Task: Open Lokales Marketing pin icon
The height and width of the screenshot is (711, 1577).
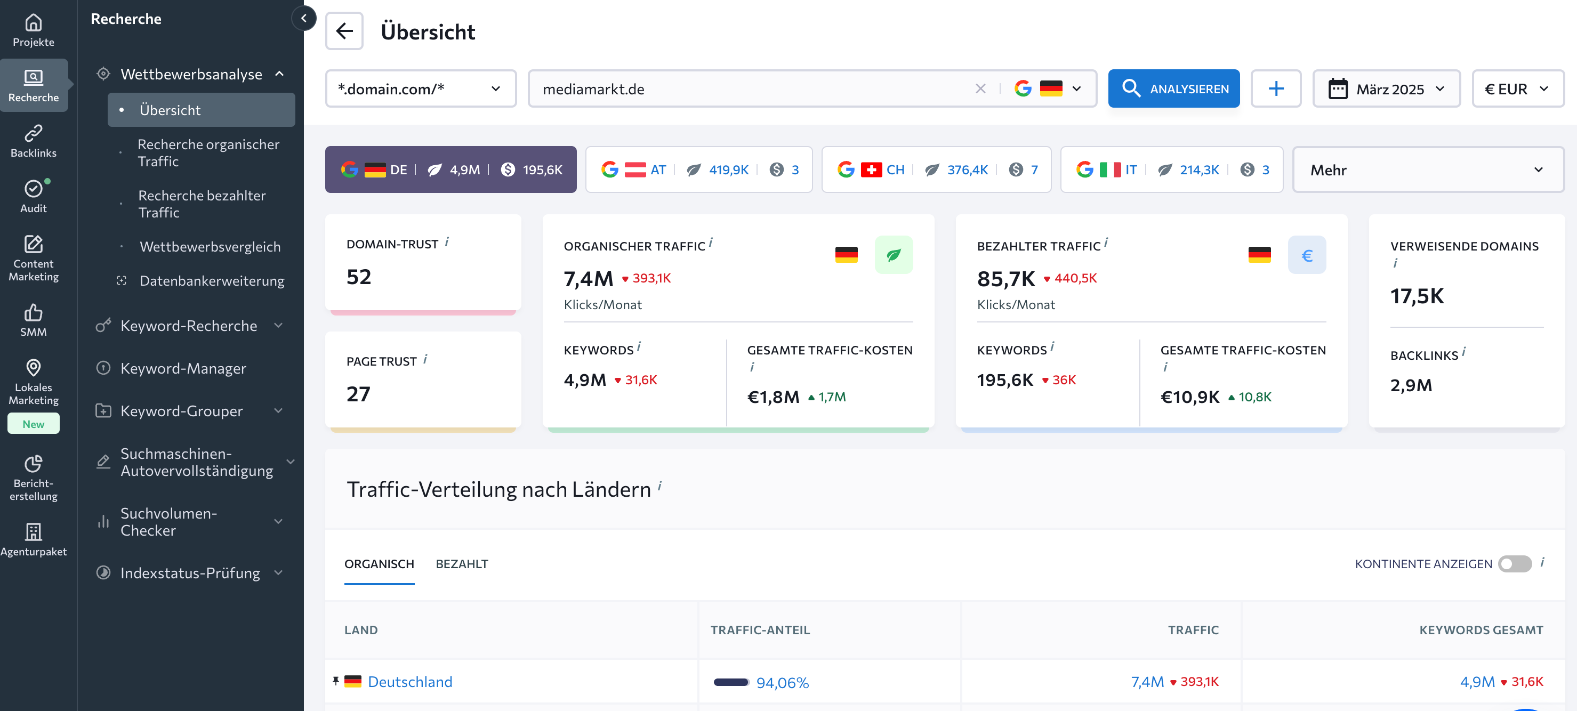Action: point(33,368)
